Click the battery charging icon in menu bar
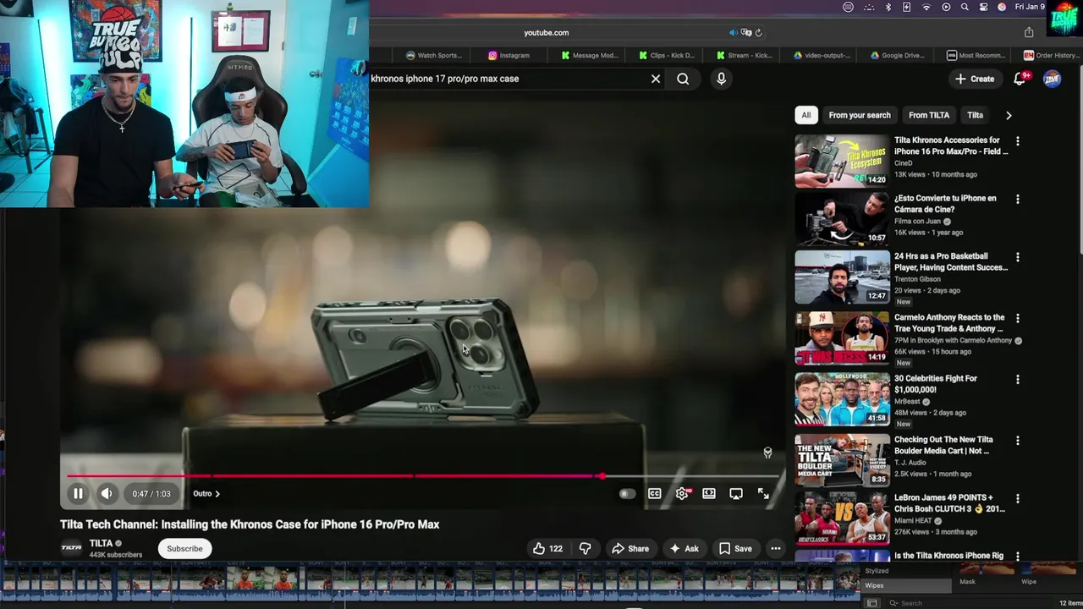The image size is (1083, 609). 907,7
